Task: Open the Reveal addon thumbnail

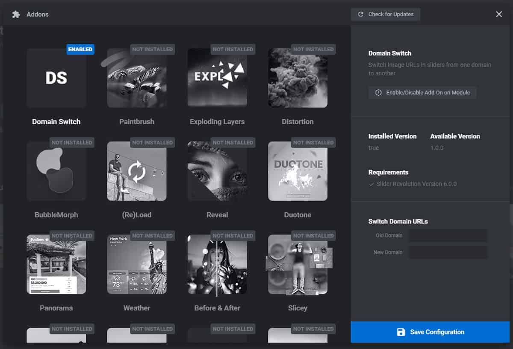Action: [x=217, y=171]
